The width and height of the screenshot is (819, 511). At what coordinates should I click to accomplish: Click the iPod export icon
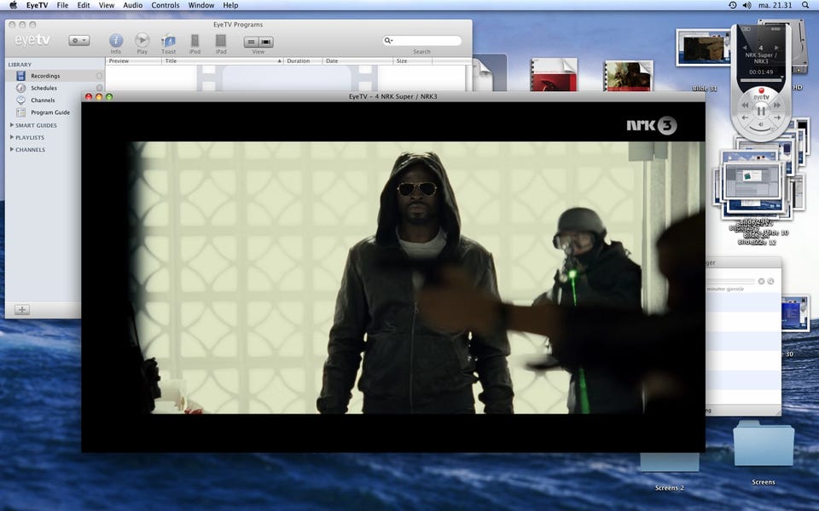click(x=195, y=41)
